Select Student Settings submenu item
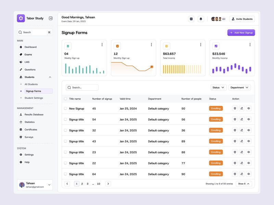274x205 pixels. [34, 98]
